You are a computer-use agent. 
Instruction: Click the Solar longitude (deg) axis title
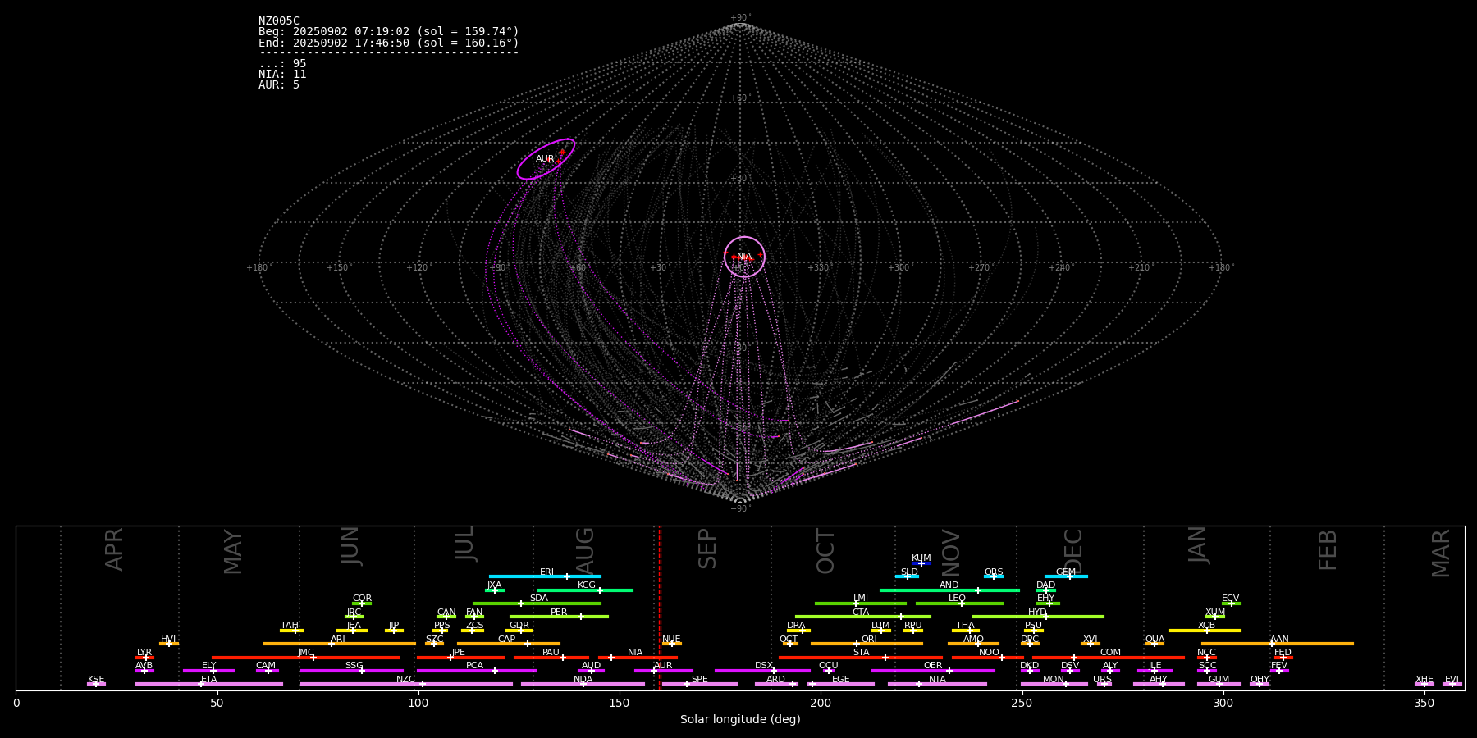click(740, 720)
